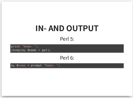Click empty area of Perl 5 code block
133x98 pixels.
[x=87, y=48]
